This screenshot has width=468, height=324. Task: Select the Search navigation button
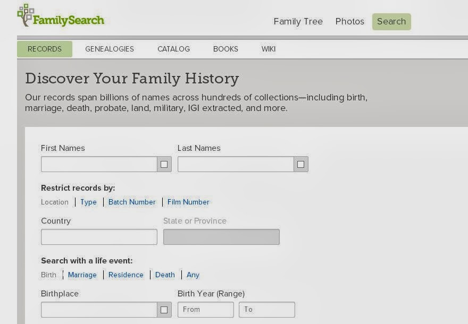click(391, 22)
